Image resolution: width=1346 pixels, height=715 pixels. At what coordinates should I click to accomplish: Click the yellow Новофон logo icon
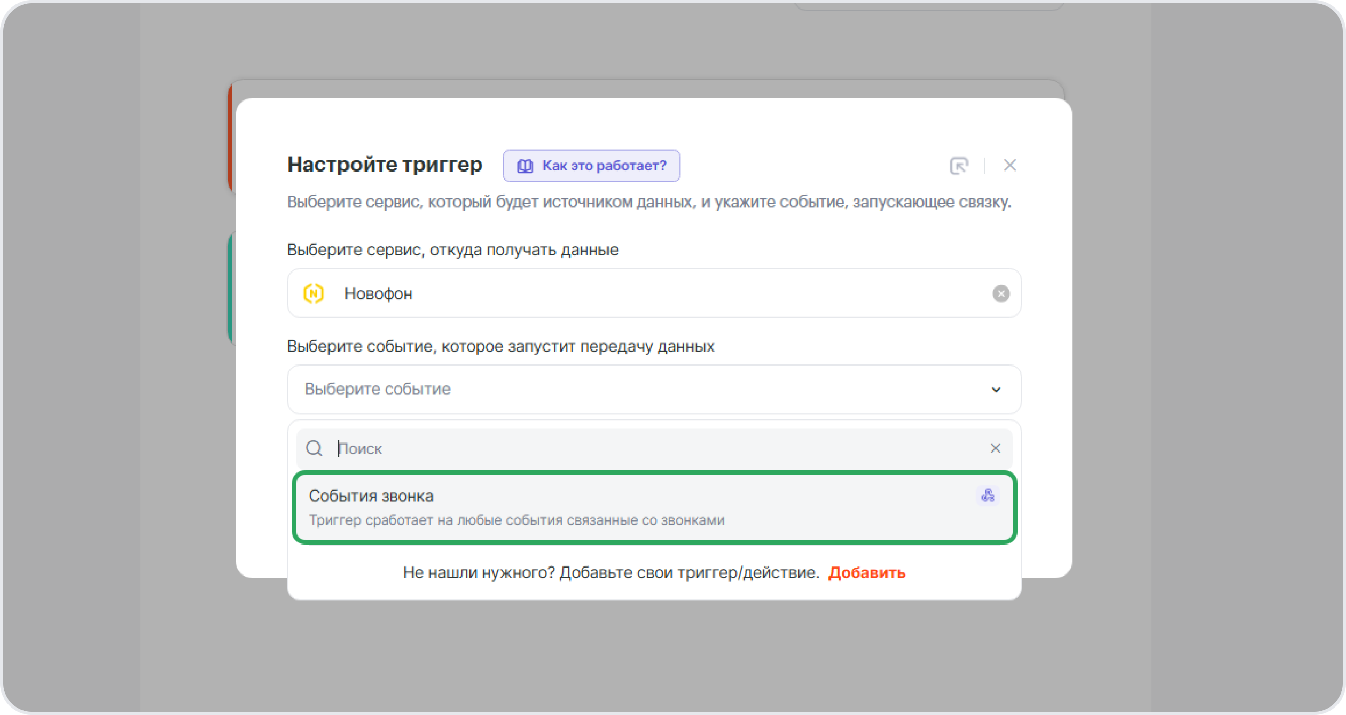click(314, 293)
